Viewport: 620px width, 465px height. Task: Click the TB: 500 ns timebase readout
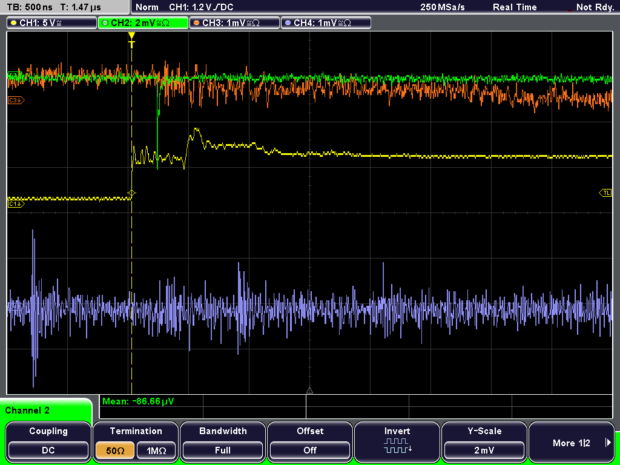click(x=30, y=7)
